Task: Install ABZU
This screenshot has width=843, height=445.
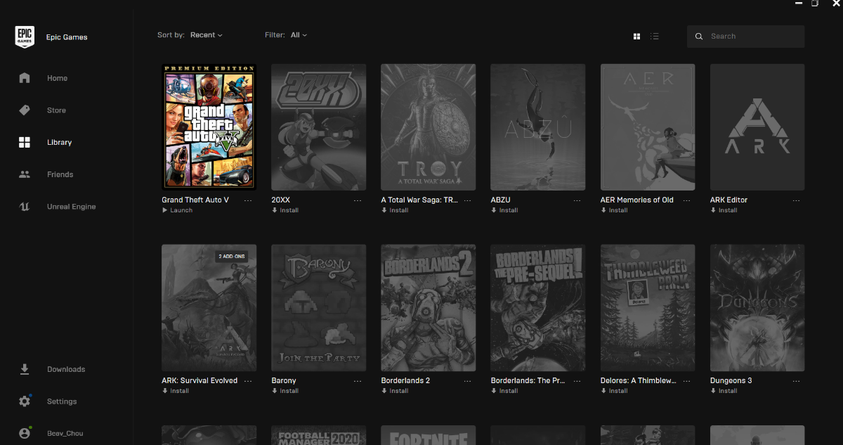Action: click(504, 210)
